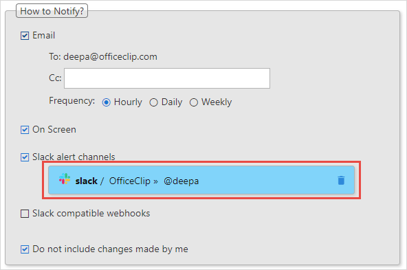This screenshot has width=407, height=270.
Task: Click the Email label text
Action: (x=43, y=35)
